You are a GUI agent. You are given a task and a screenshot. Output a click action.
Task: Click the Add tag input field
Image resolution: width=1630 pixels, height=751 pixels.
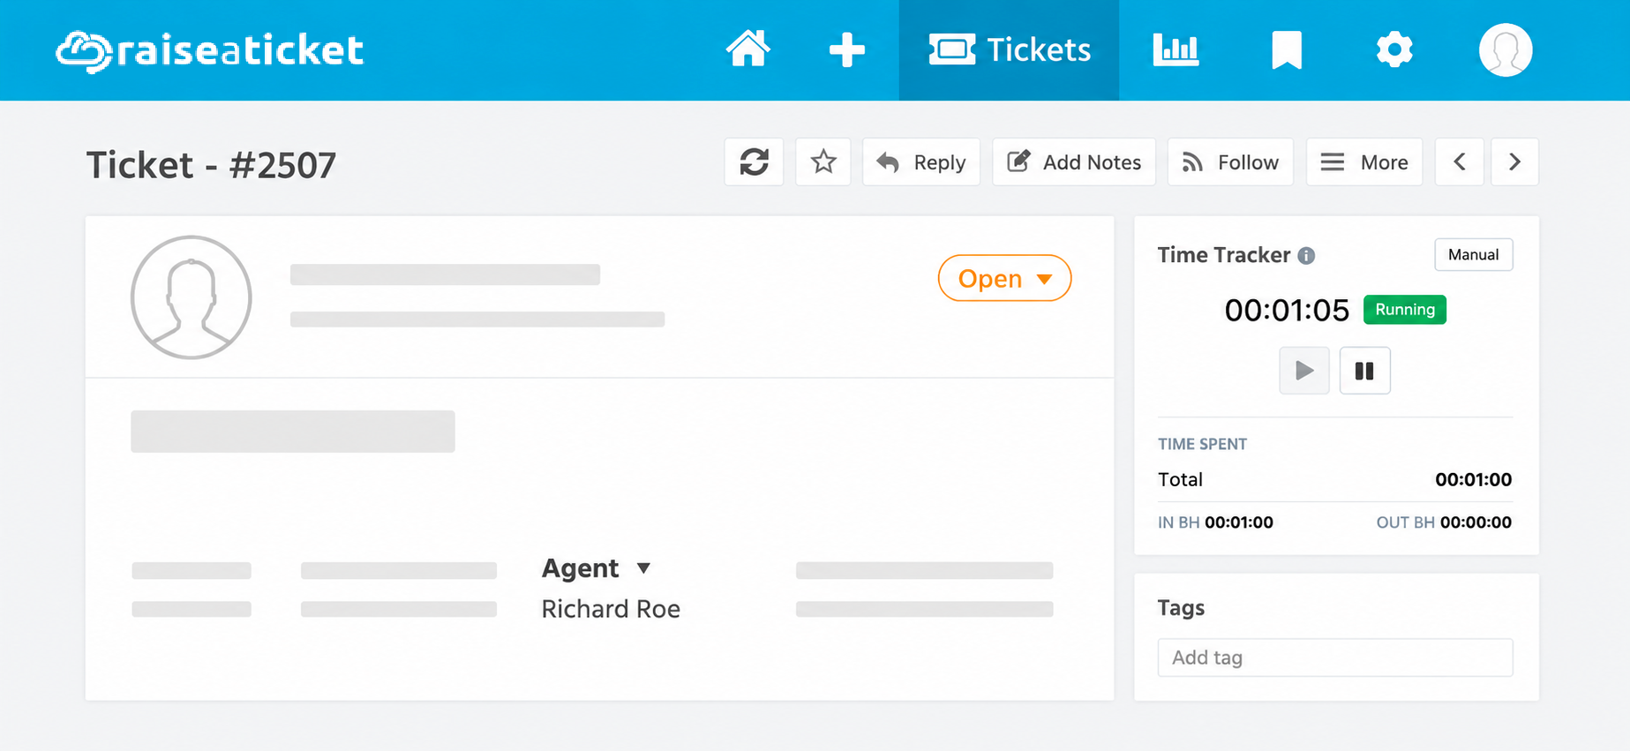[1335, 657]
